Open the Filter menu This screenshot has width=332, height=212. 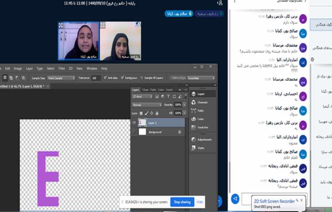[62, 68]
